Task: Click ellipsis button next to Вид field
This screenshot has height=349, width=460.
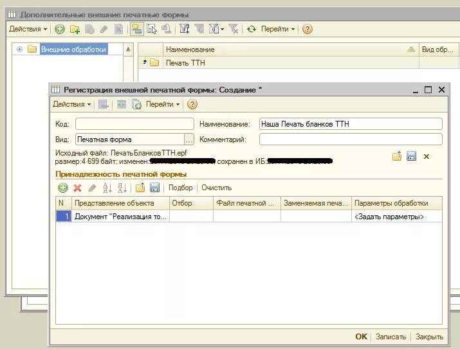Action: (189, 139)
